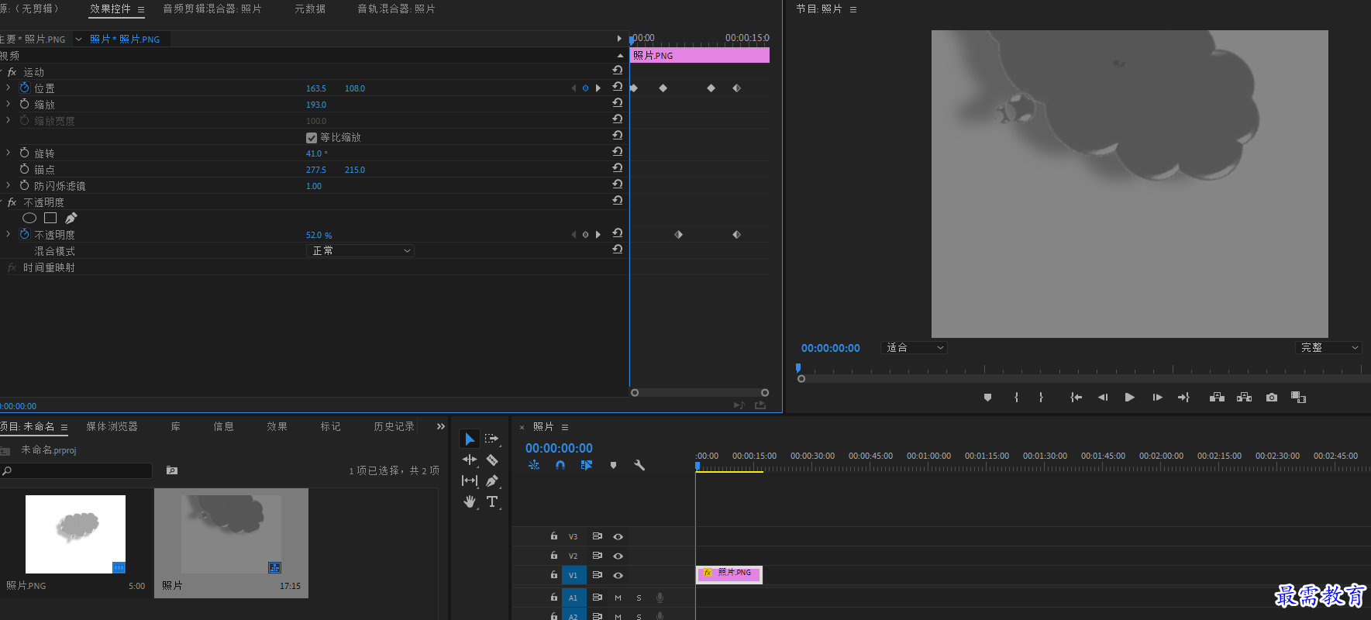Lift the selection from the sequence

point(1217,398)
